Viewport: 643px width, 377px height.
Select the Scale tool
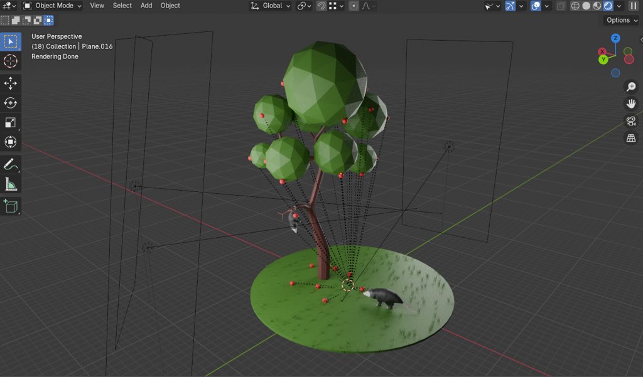(x=10, y=122)
